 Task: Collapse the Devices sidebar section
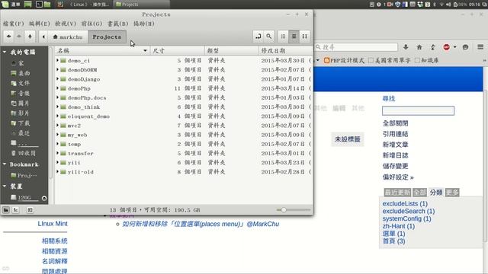point(5,186)
